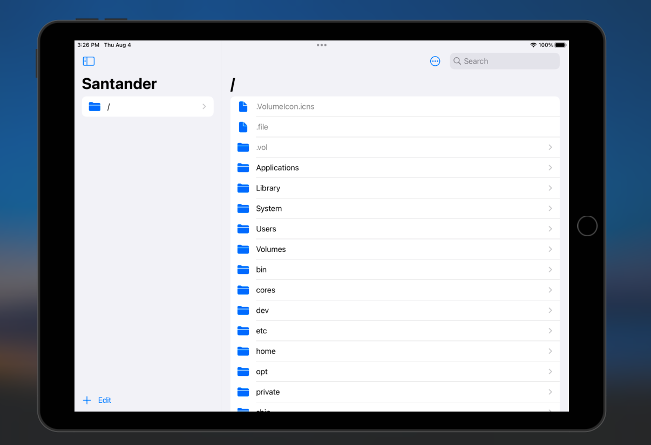
Task: Click the Search field
Action: click(x=505, y=61)
